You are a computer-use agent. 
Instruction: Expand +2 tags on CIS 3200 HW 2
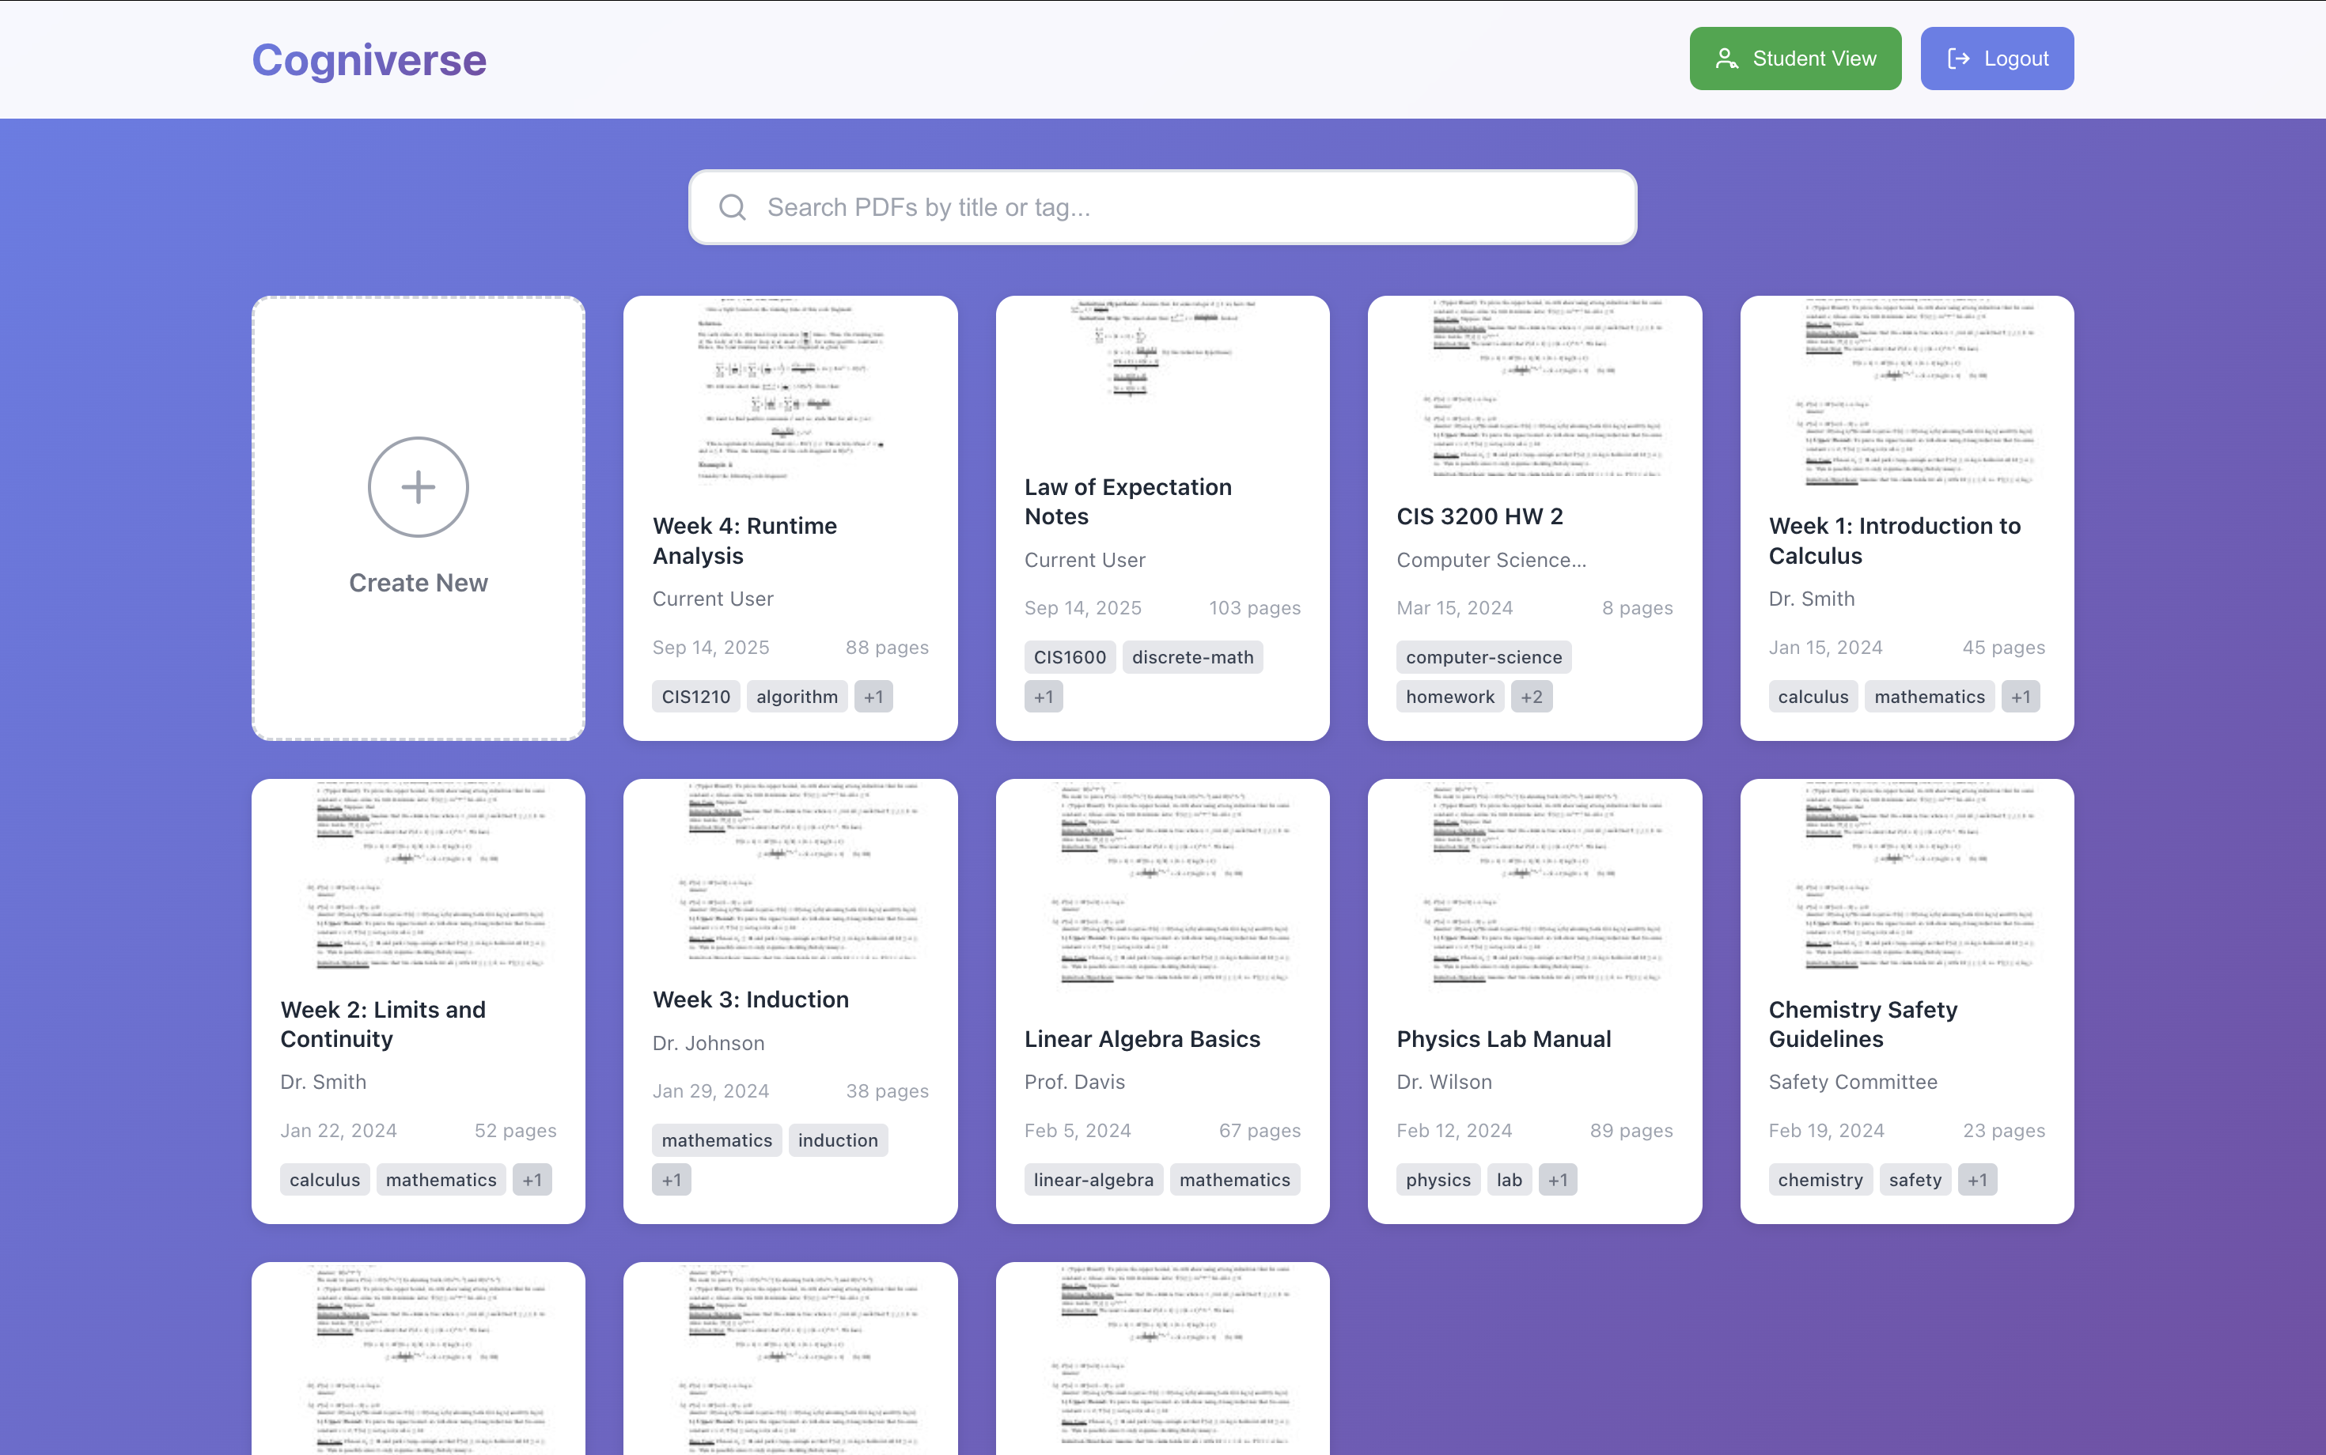pyautogui.click(x=1531, y=697)
